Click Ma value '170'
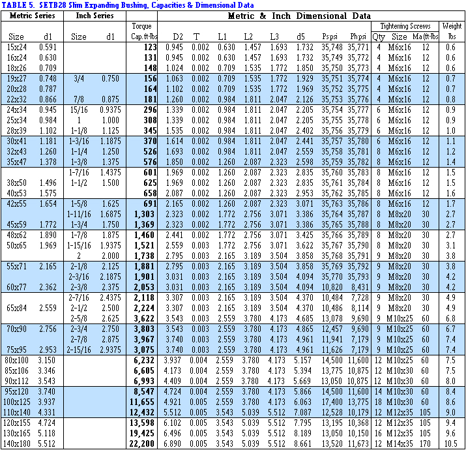 click(x=426, y=443)
